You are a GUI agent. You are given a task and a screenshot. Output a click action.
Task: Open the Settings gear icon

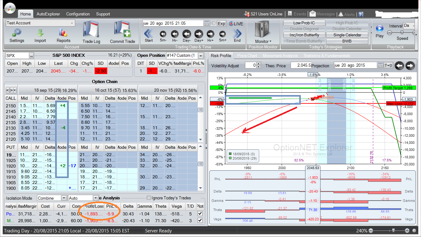pyautogui.click(x=17, y=33)
